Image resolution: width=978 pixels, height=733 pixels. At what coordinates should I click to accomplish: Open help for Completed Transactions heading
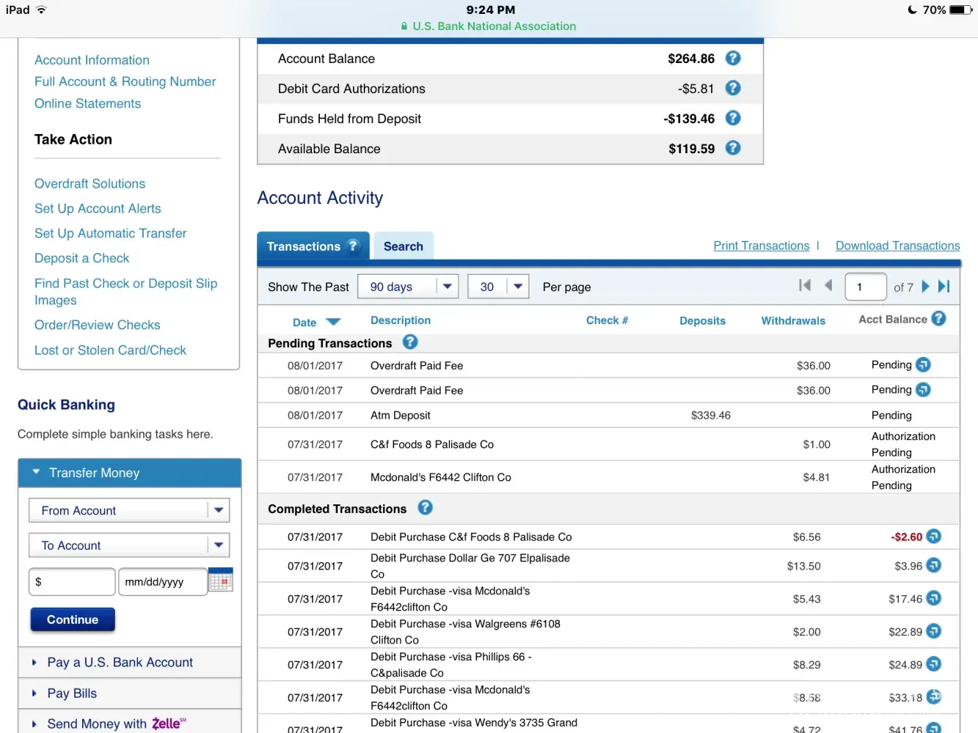pyautogui.click(x=425, y=507)
